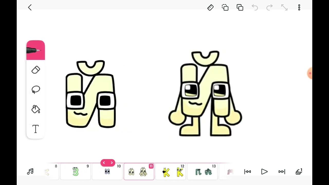Open the audio music note panel
Image resolution: width=329 pixels, height=185 pixels.
tap(30, 172)
